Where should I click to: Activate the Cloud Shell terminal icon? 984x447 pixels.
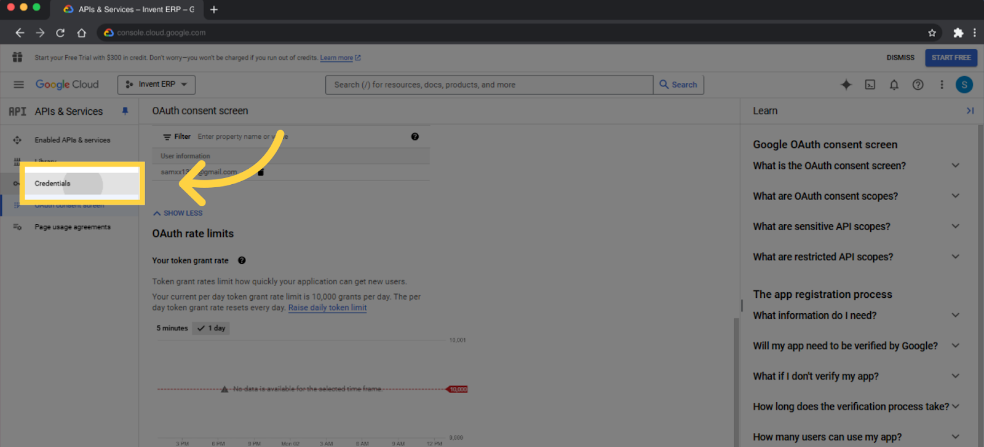(x=870, y=85)
